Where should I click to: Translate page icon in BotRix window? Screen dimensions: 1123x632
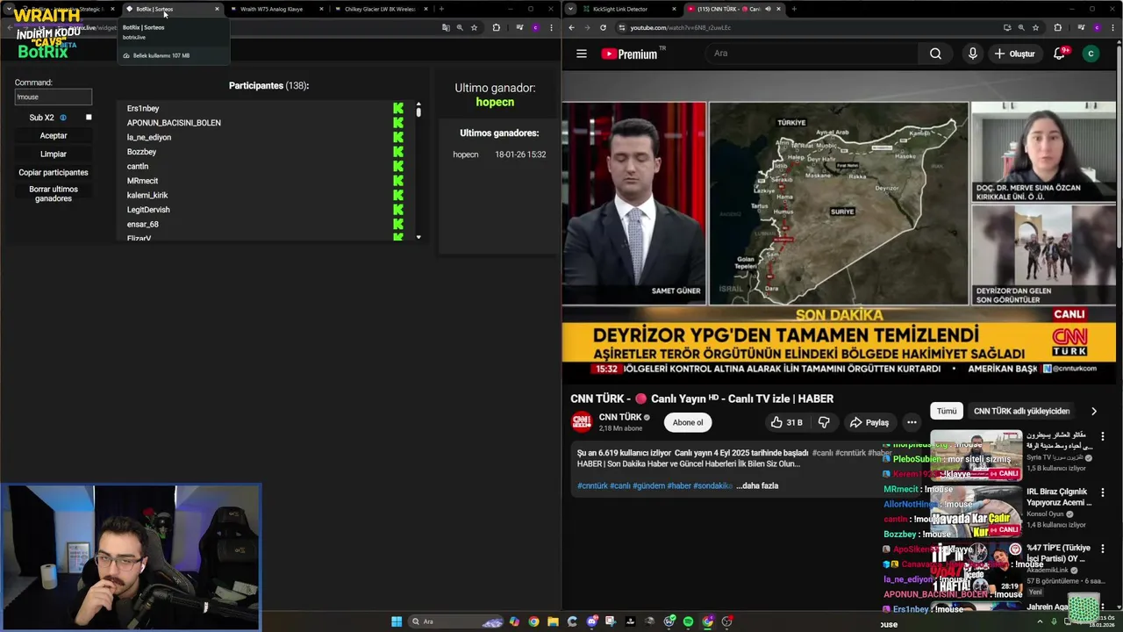(x=446, y=27)
